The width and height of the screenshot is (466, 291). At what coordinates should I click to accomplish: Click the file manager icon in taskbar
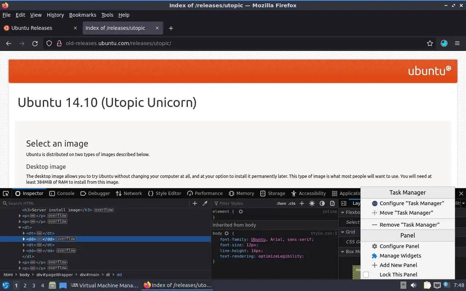(52, 286)
